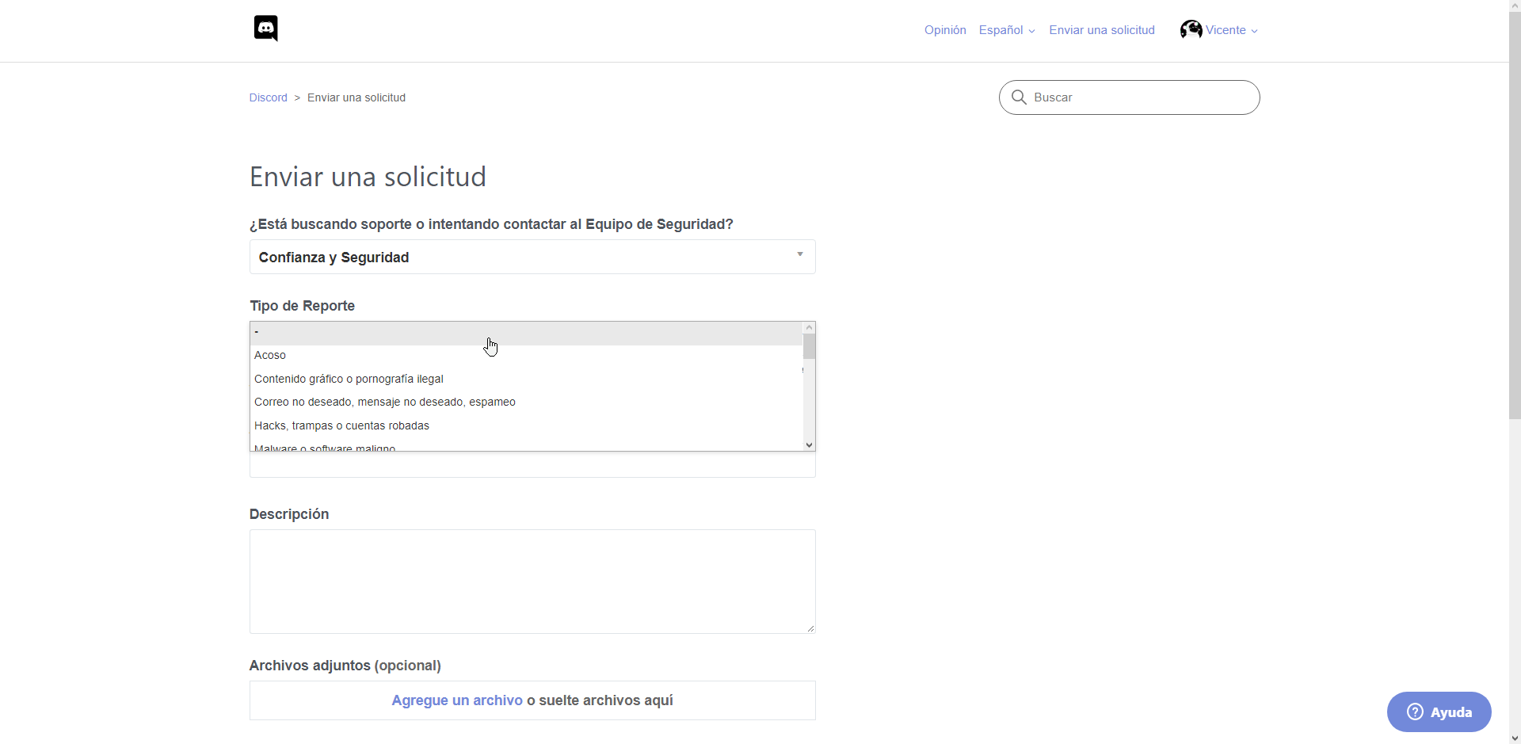Click Enviar una solicitud header link

(1102, 30)
